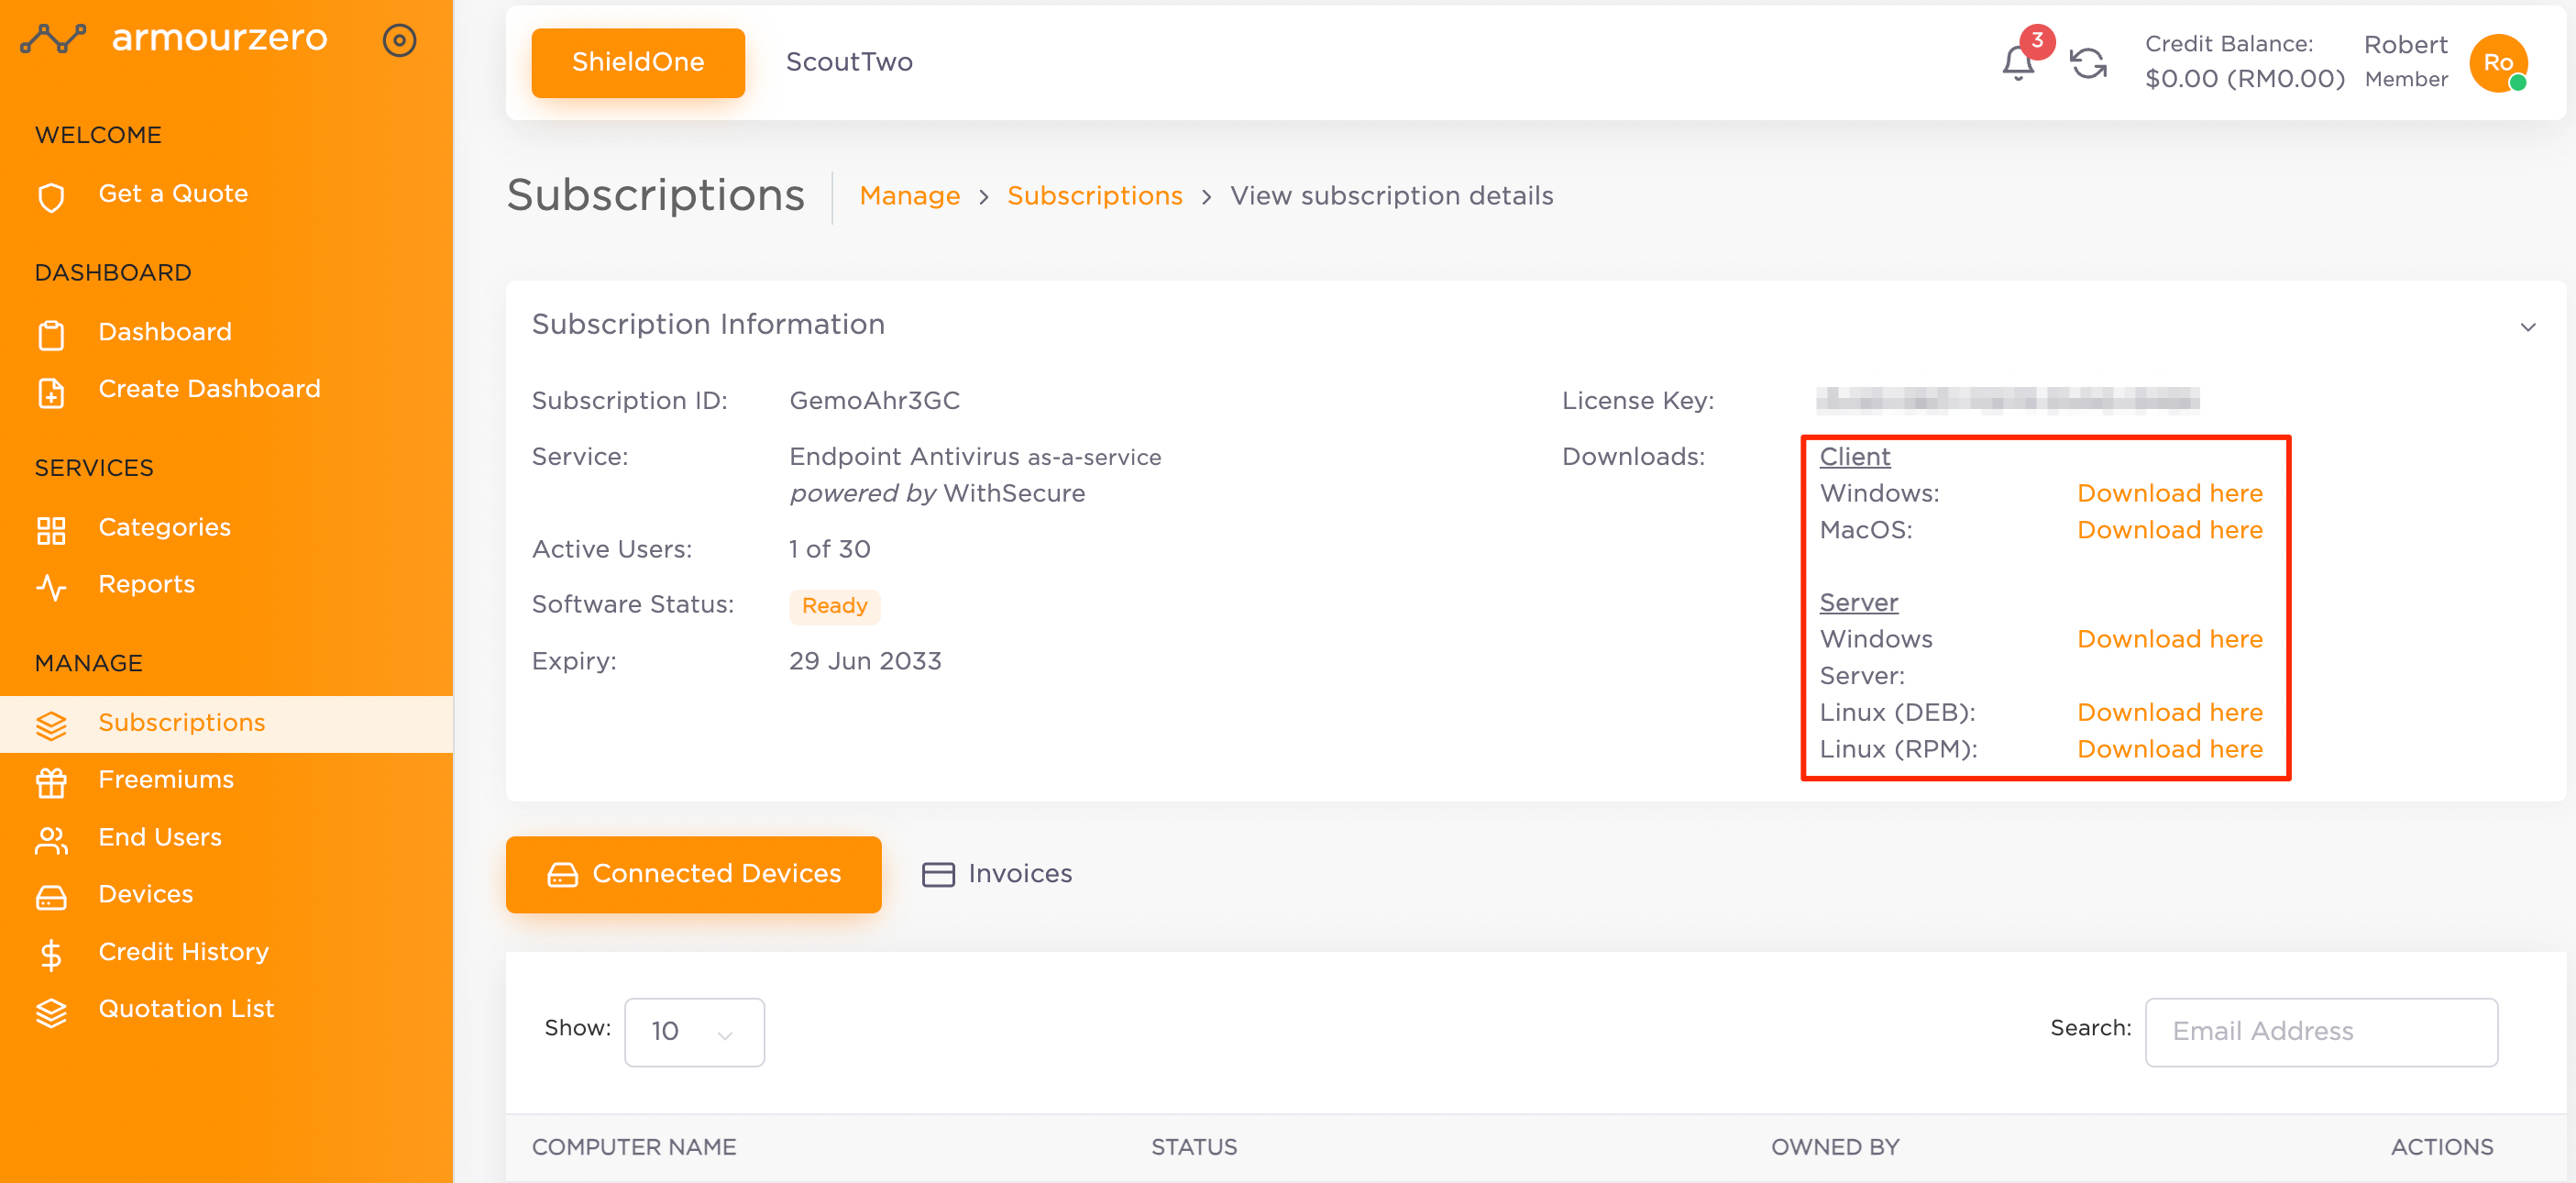The width and height of the screenshot is (2576, 1183).
Task: Toggle the sidebar collapse circle icon
Action: click(x=399, y=40)
